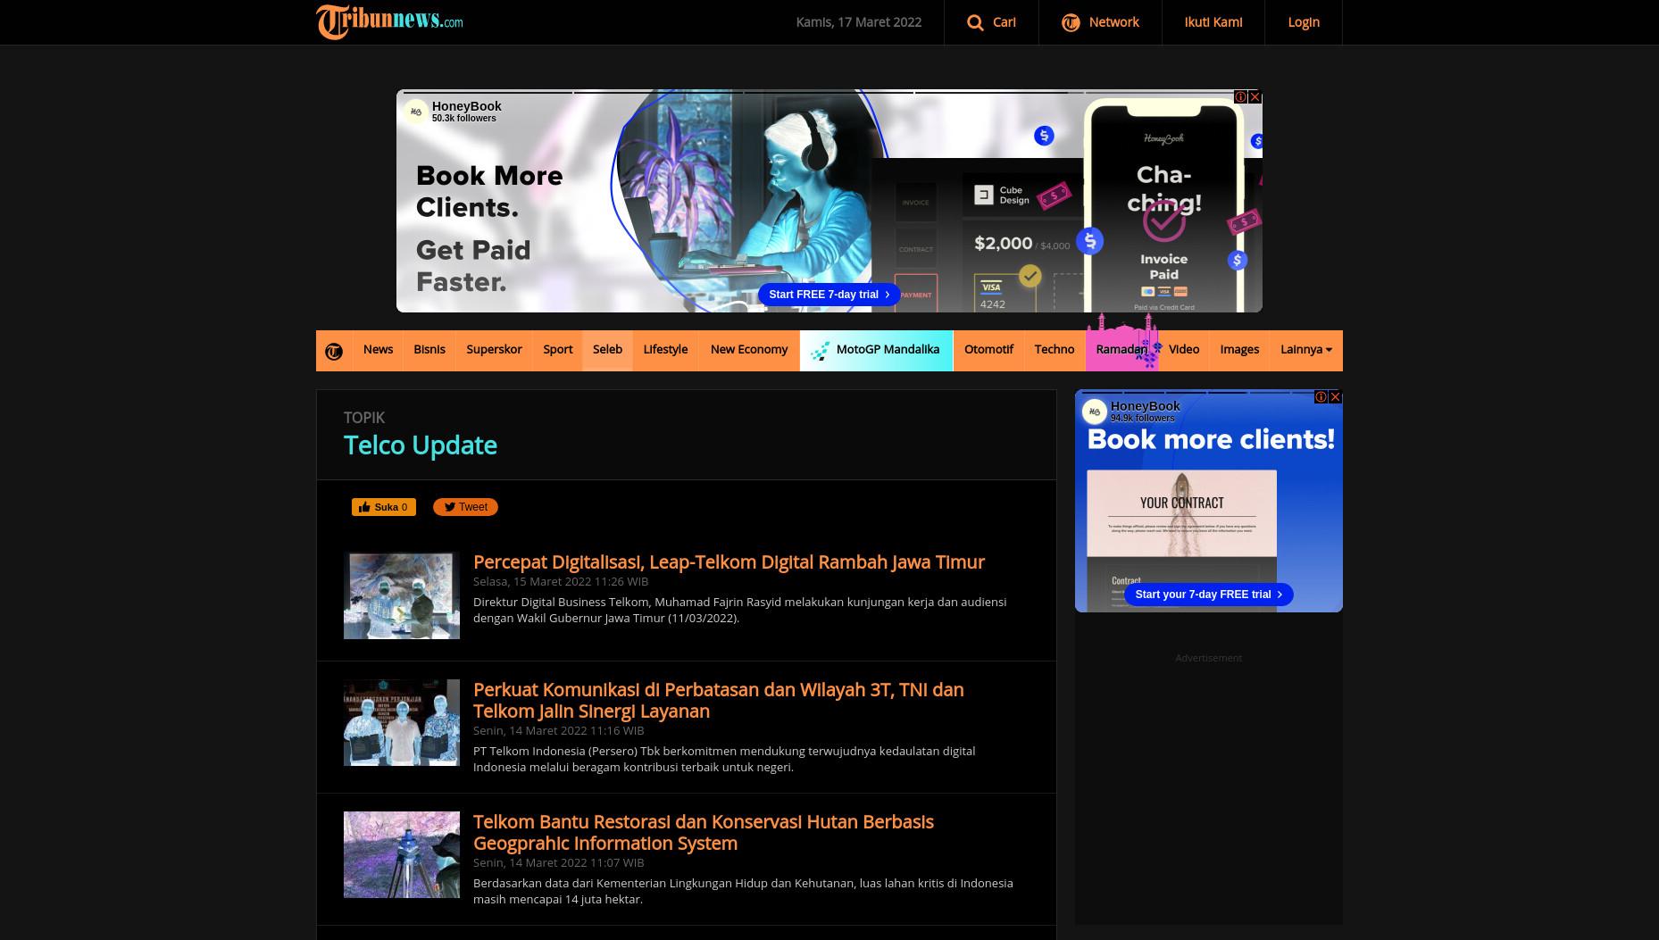
Task: Click the Tribunnews.com logo
Action: click(x=389, y=22)
